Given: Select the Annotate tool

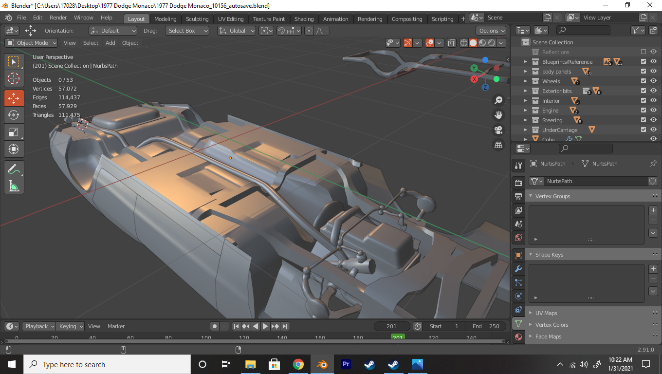Looking at the screenshot, I should click(14, 169).
